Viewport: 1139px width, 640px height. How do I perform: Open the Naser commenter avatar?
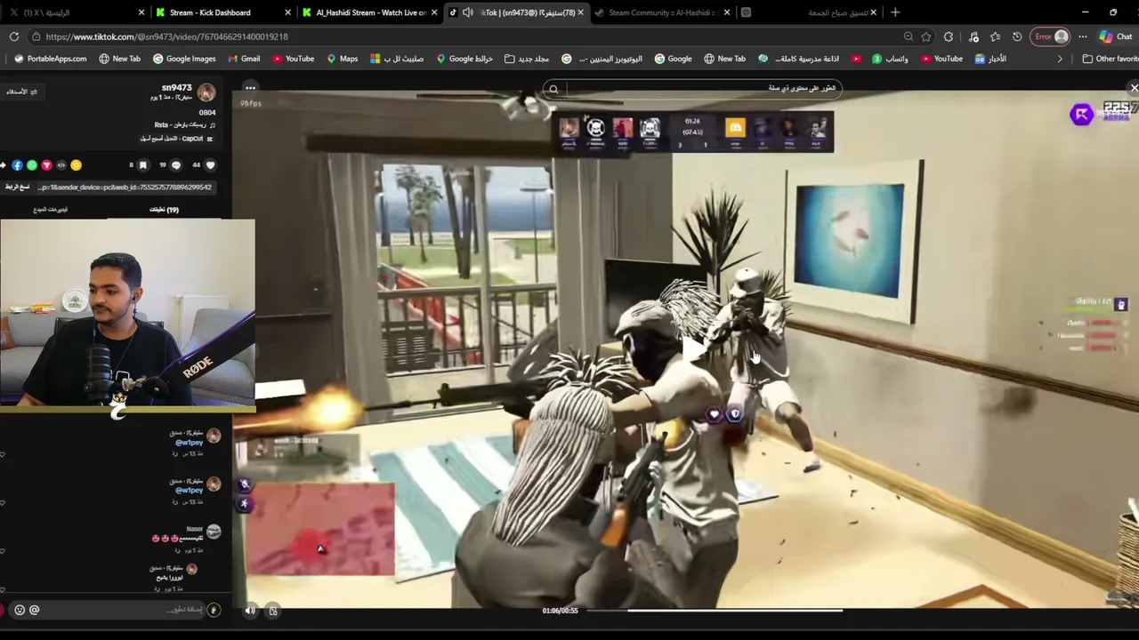[x=214, y=532]
